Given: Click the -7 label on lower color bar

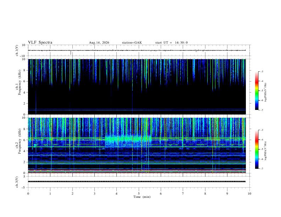Looking at the screenshot, I should click(x=261, y=168).
